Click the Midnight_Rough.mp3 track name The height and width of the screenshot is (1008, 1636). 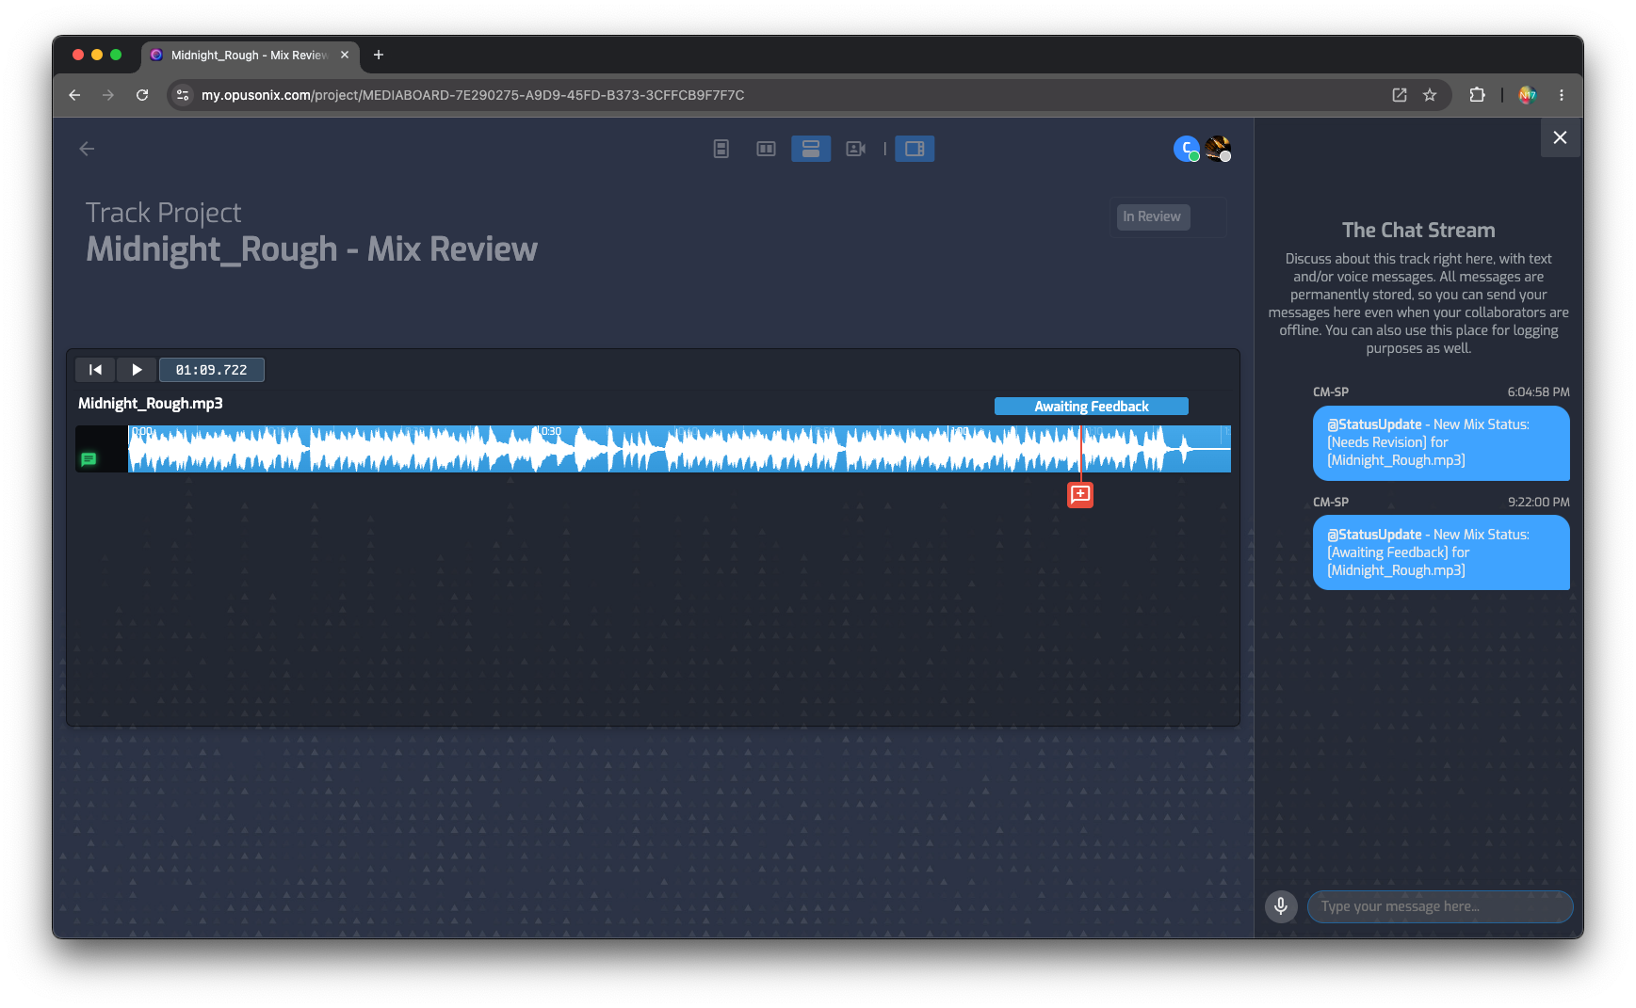click(151, 404)
